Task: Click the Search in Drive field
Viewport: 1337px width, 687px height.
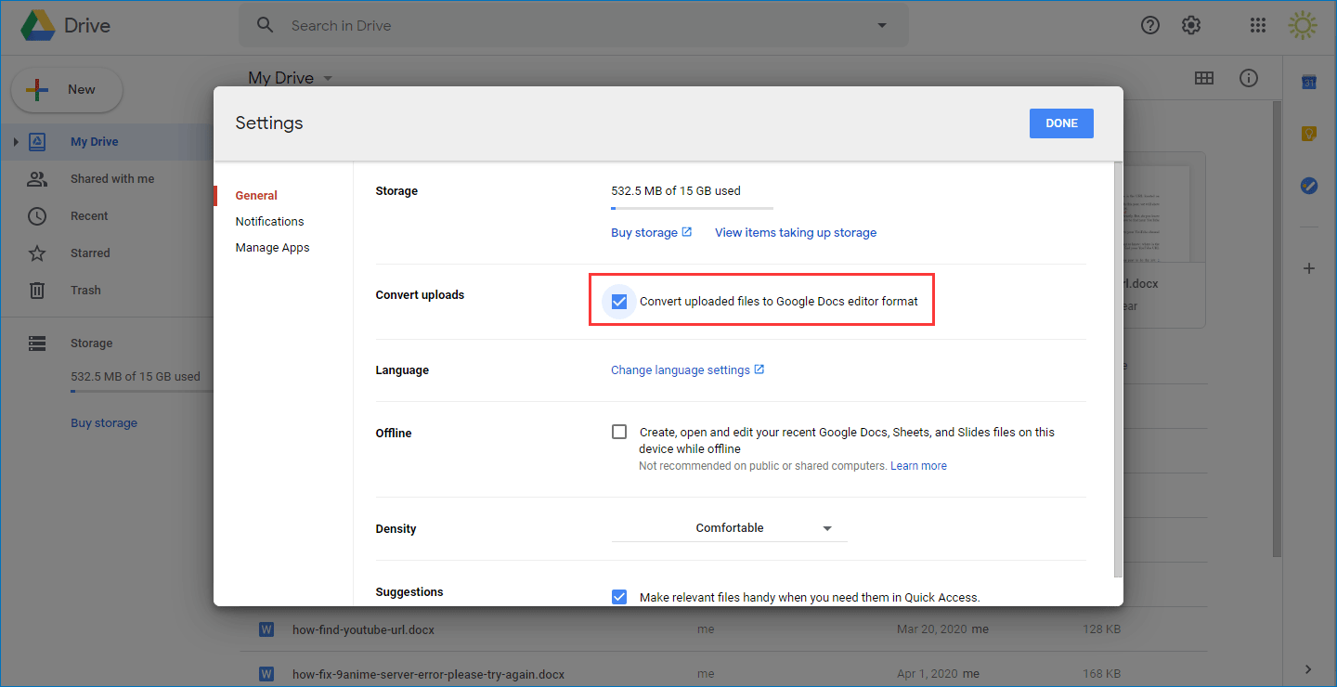Action: (574, 25)
